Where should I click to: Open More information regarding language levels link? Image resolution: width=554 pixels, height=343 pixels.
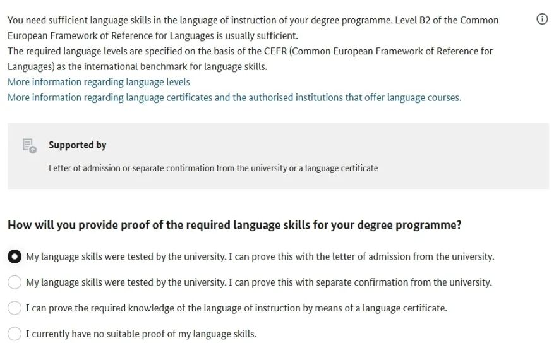tap(99, 82)
